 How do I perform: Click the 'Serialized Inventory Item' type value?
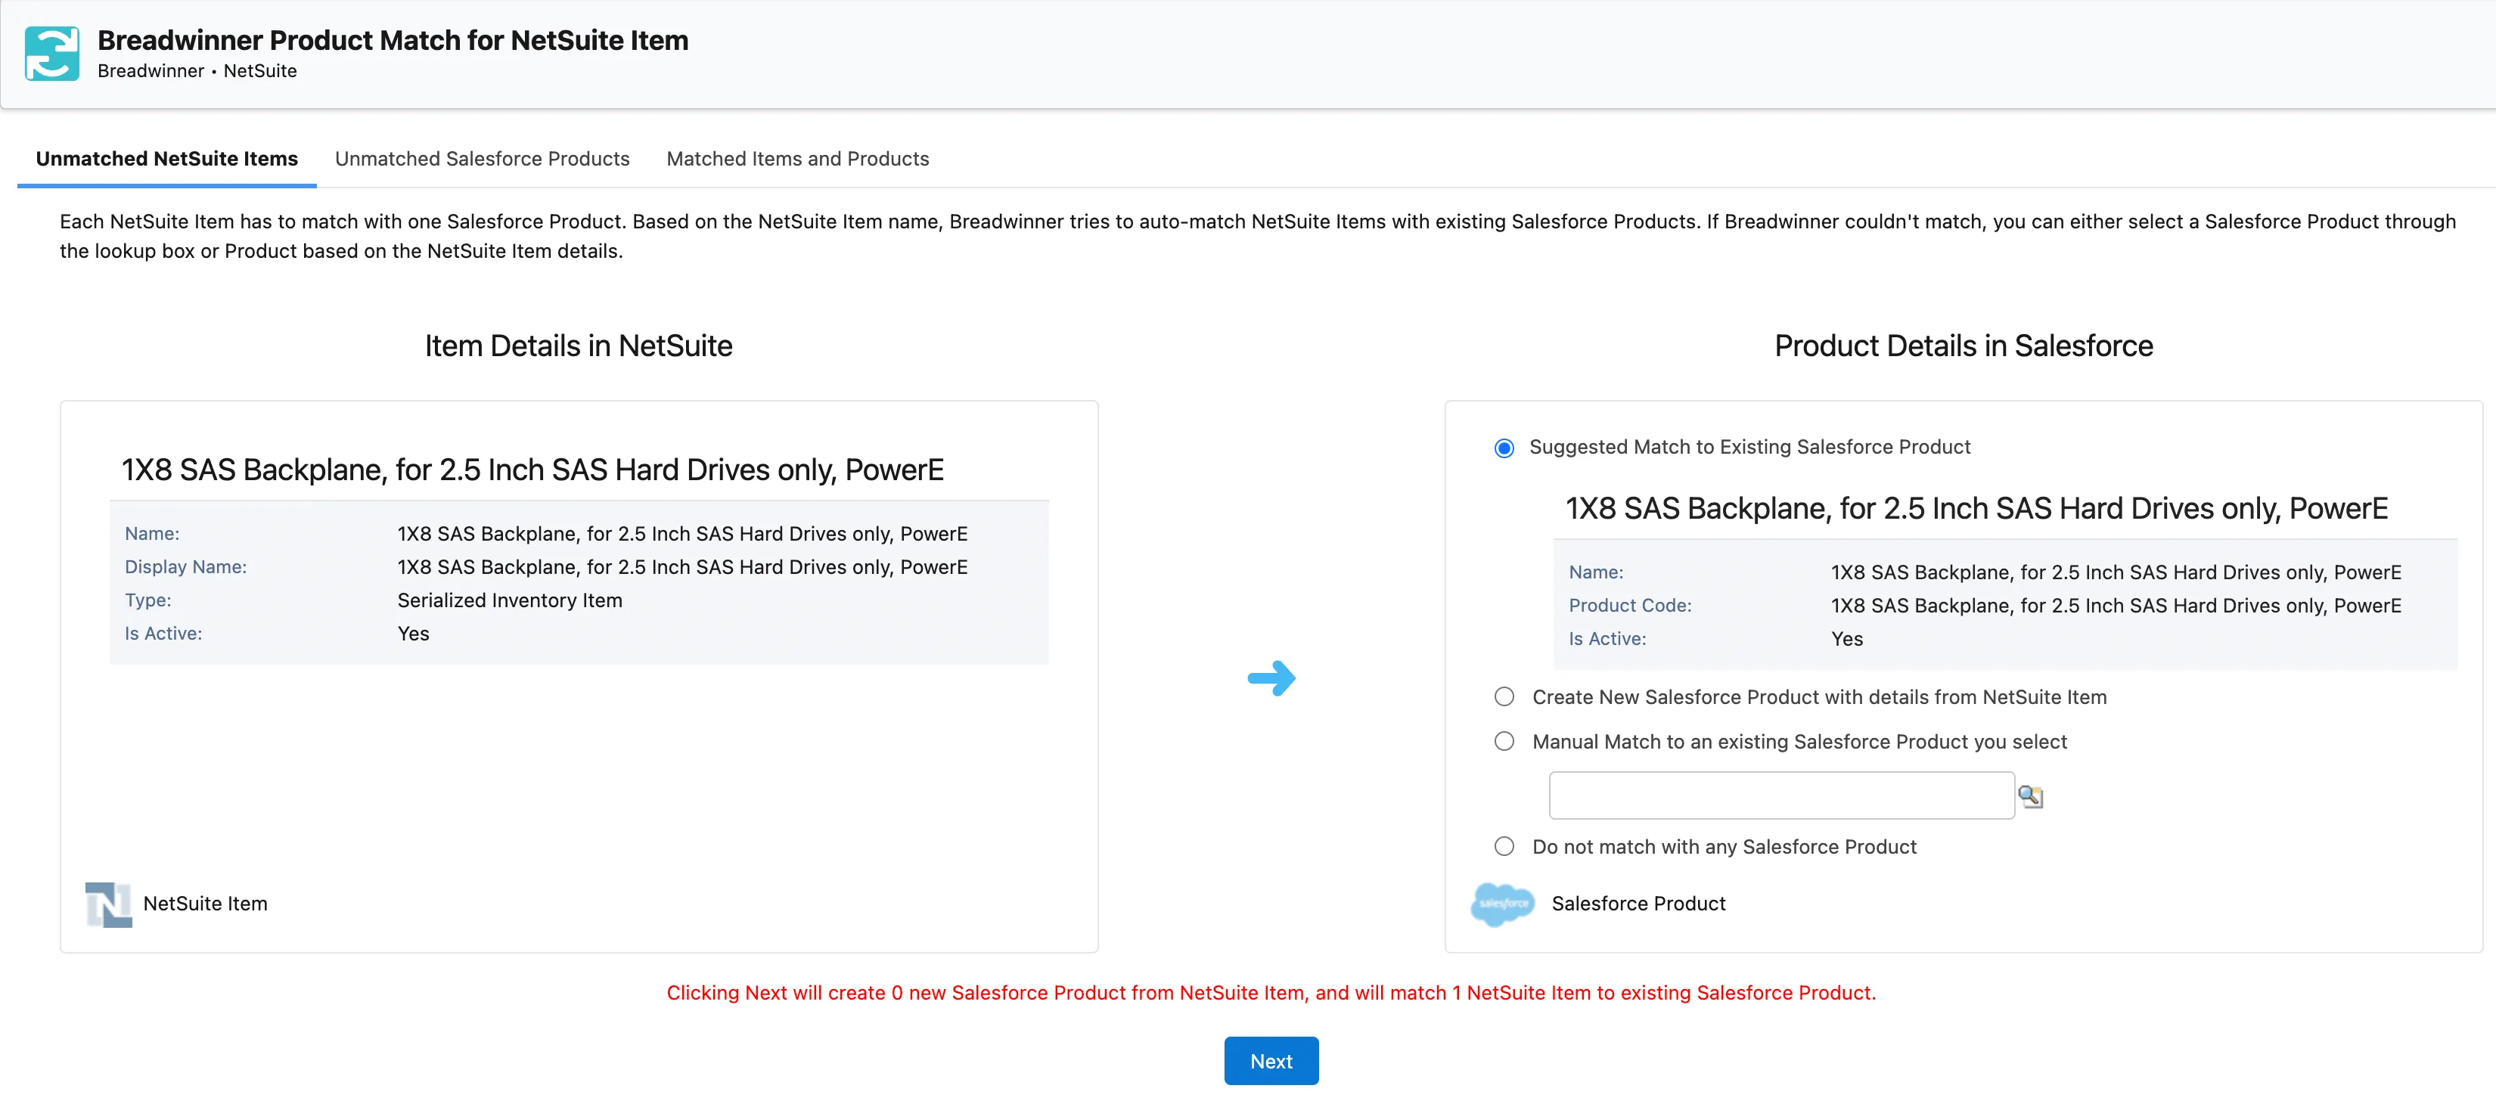[510, 600]
